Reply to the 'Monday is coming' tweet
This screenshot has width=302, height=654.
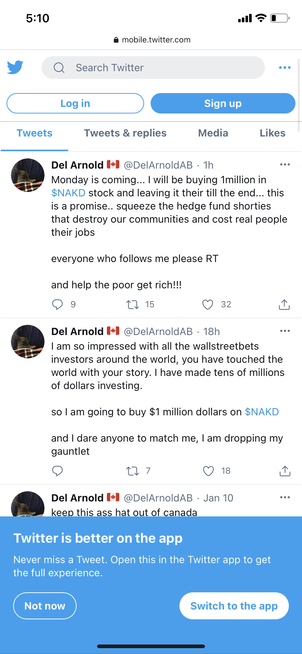tap(58, 304)
